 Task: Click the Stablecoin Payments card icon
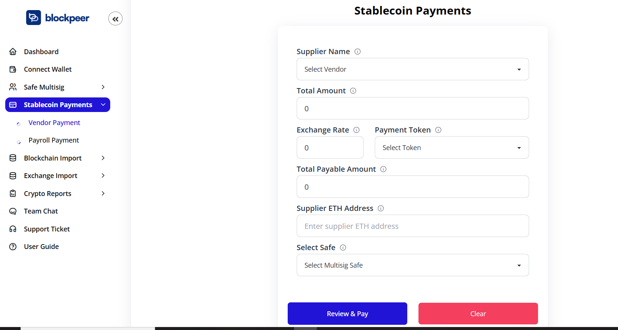tap(13, 105)
